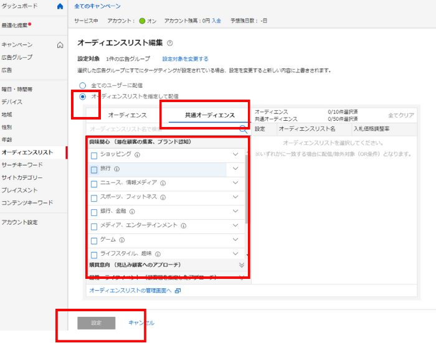Screen dimensions: 436x343
Task: Open コンテンツキーワード in the sidebar
Action: point(27,203)
